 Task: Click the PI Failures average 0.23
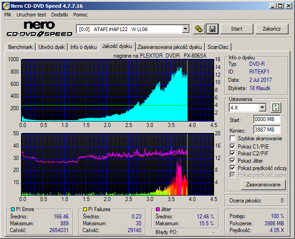coord(136,217)
